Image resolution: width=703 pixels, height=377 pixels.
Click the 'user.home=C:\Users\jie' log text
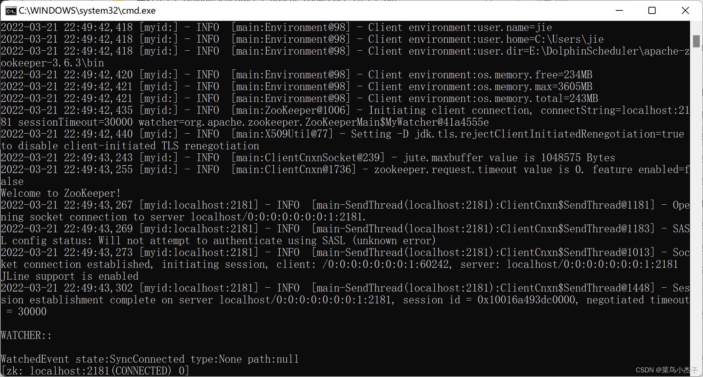(540, 39)
